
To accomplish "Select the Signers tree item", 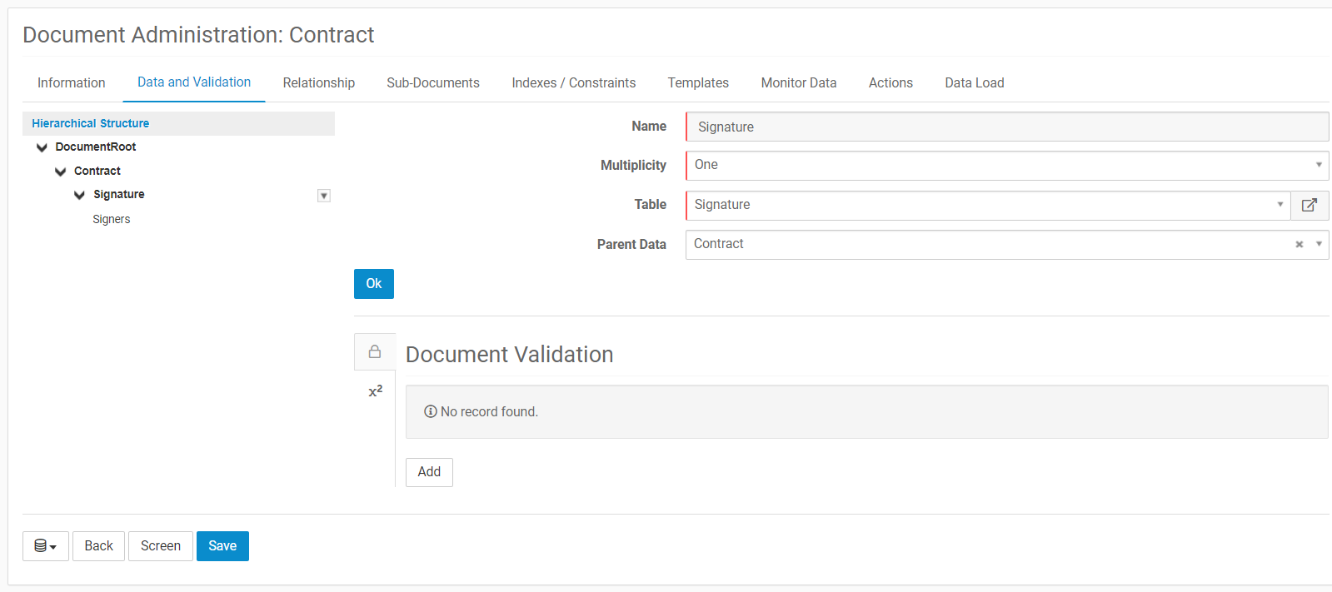I will click(x=112, y=220).
